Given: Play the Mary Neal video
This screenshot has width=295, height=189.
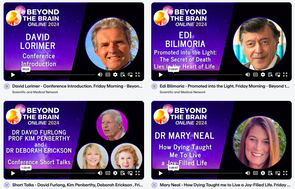Looking at the screenshot, I should [x=160, y=173].
